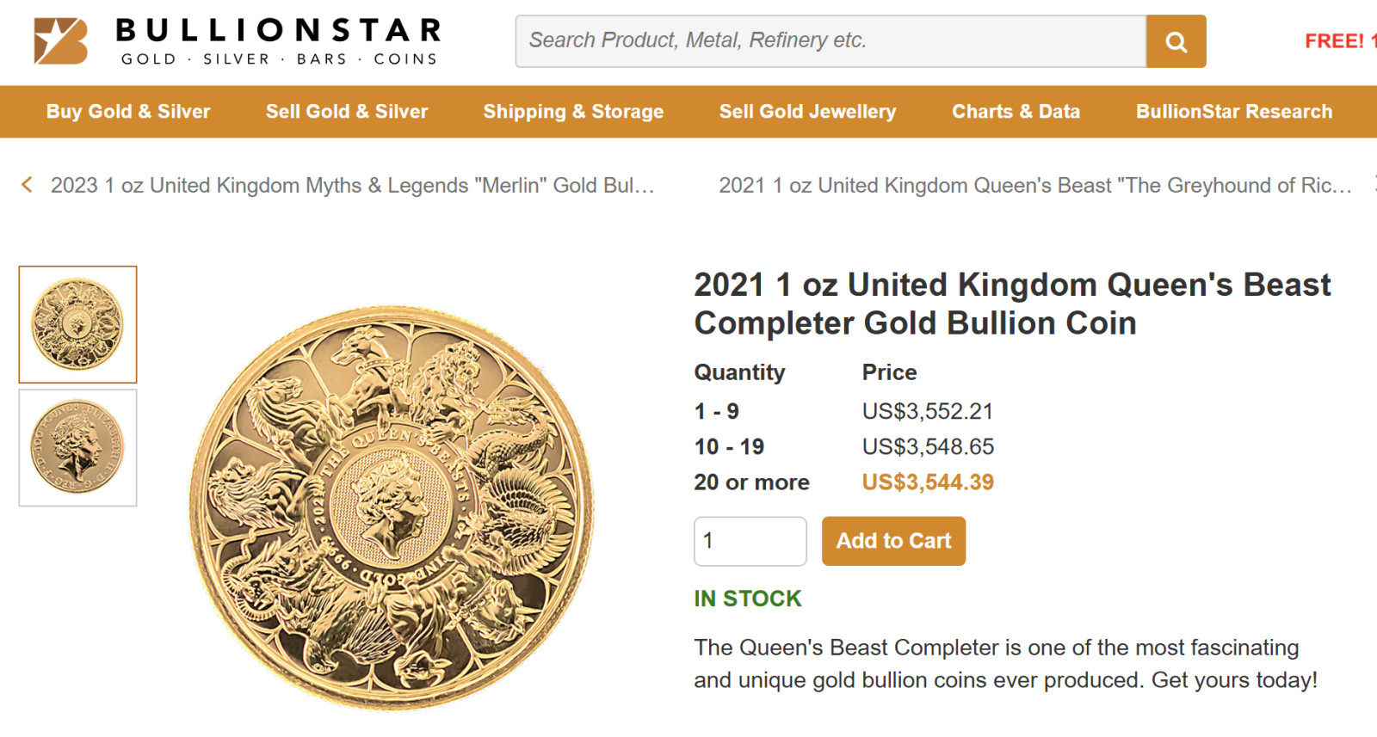Focus the product search field
Image resolution: width=1377 pixels, height=737 pixels.
[831, 41]
